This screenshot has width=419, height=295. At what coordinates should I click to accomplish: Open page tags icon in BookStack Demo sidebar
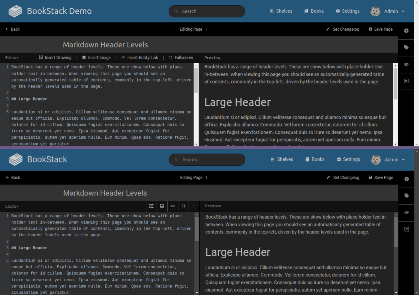(406, 47)
